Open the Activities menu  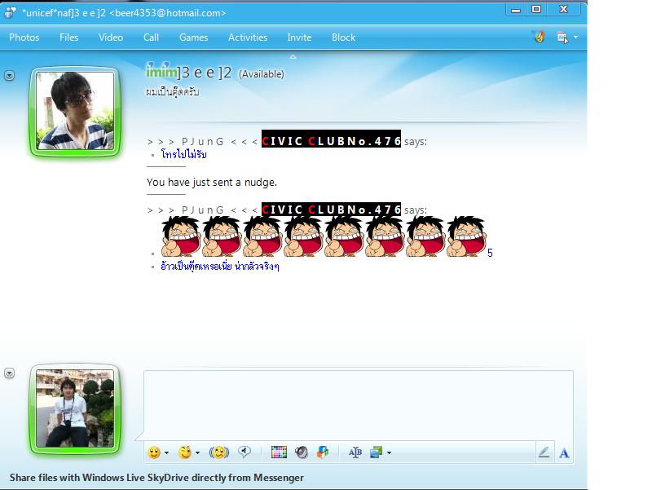248,38
